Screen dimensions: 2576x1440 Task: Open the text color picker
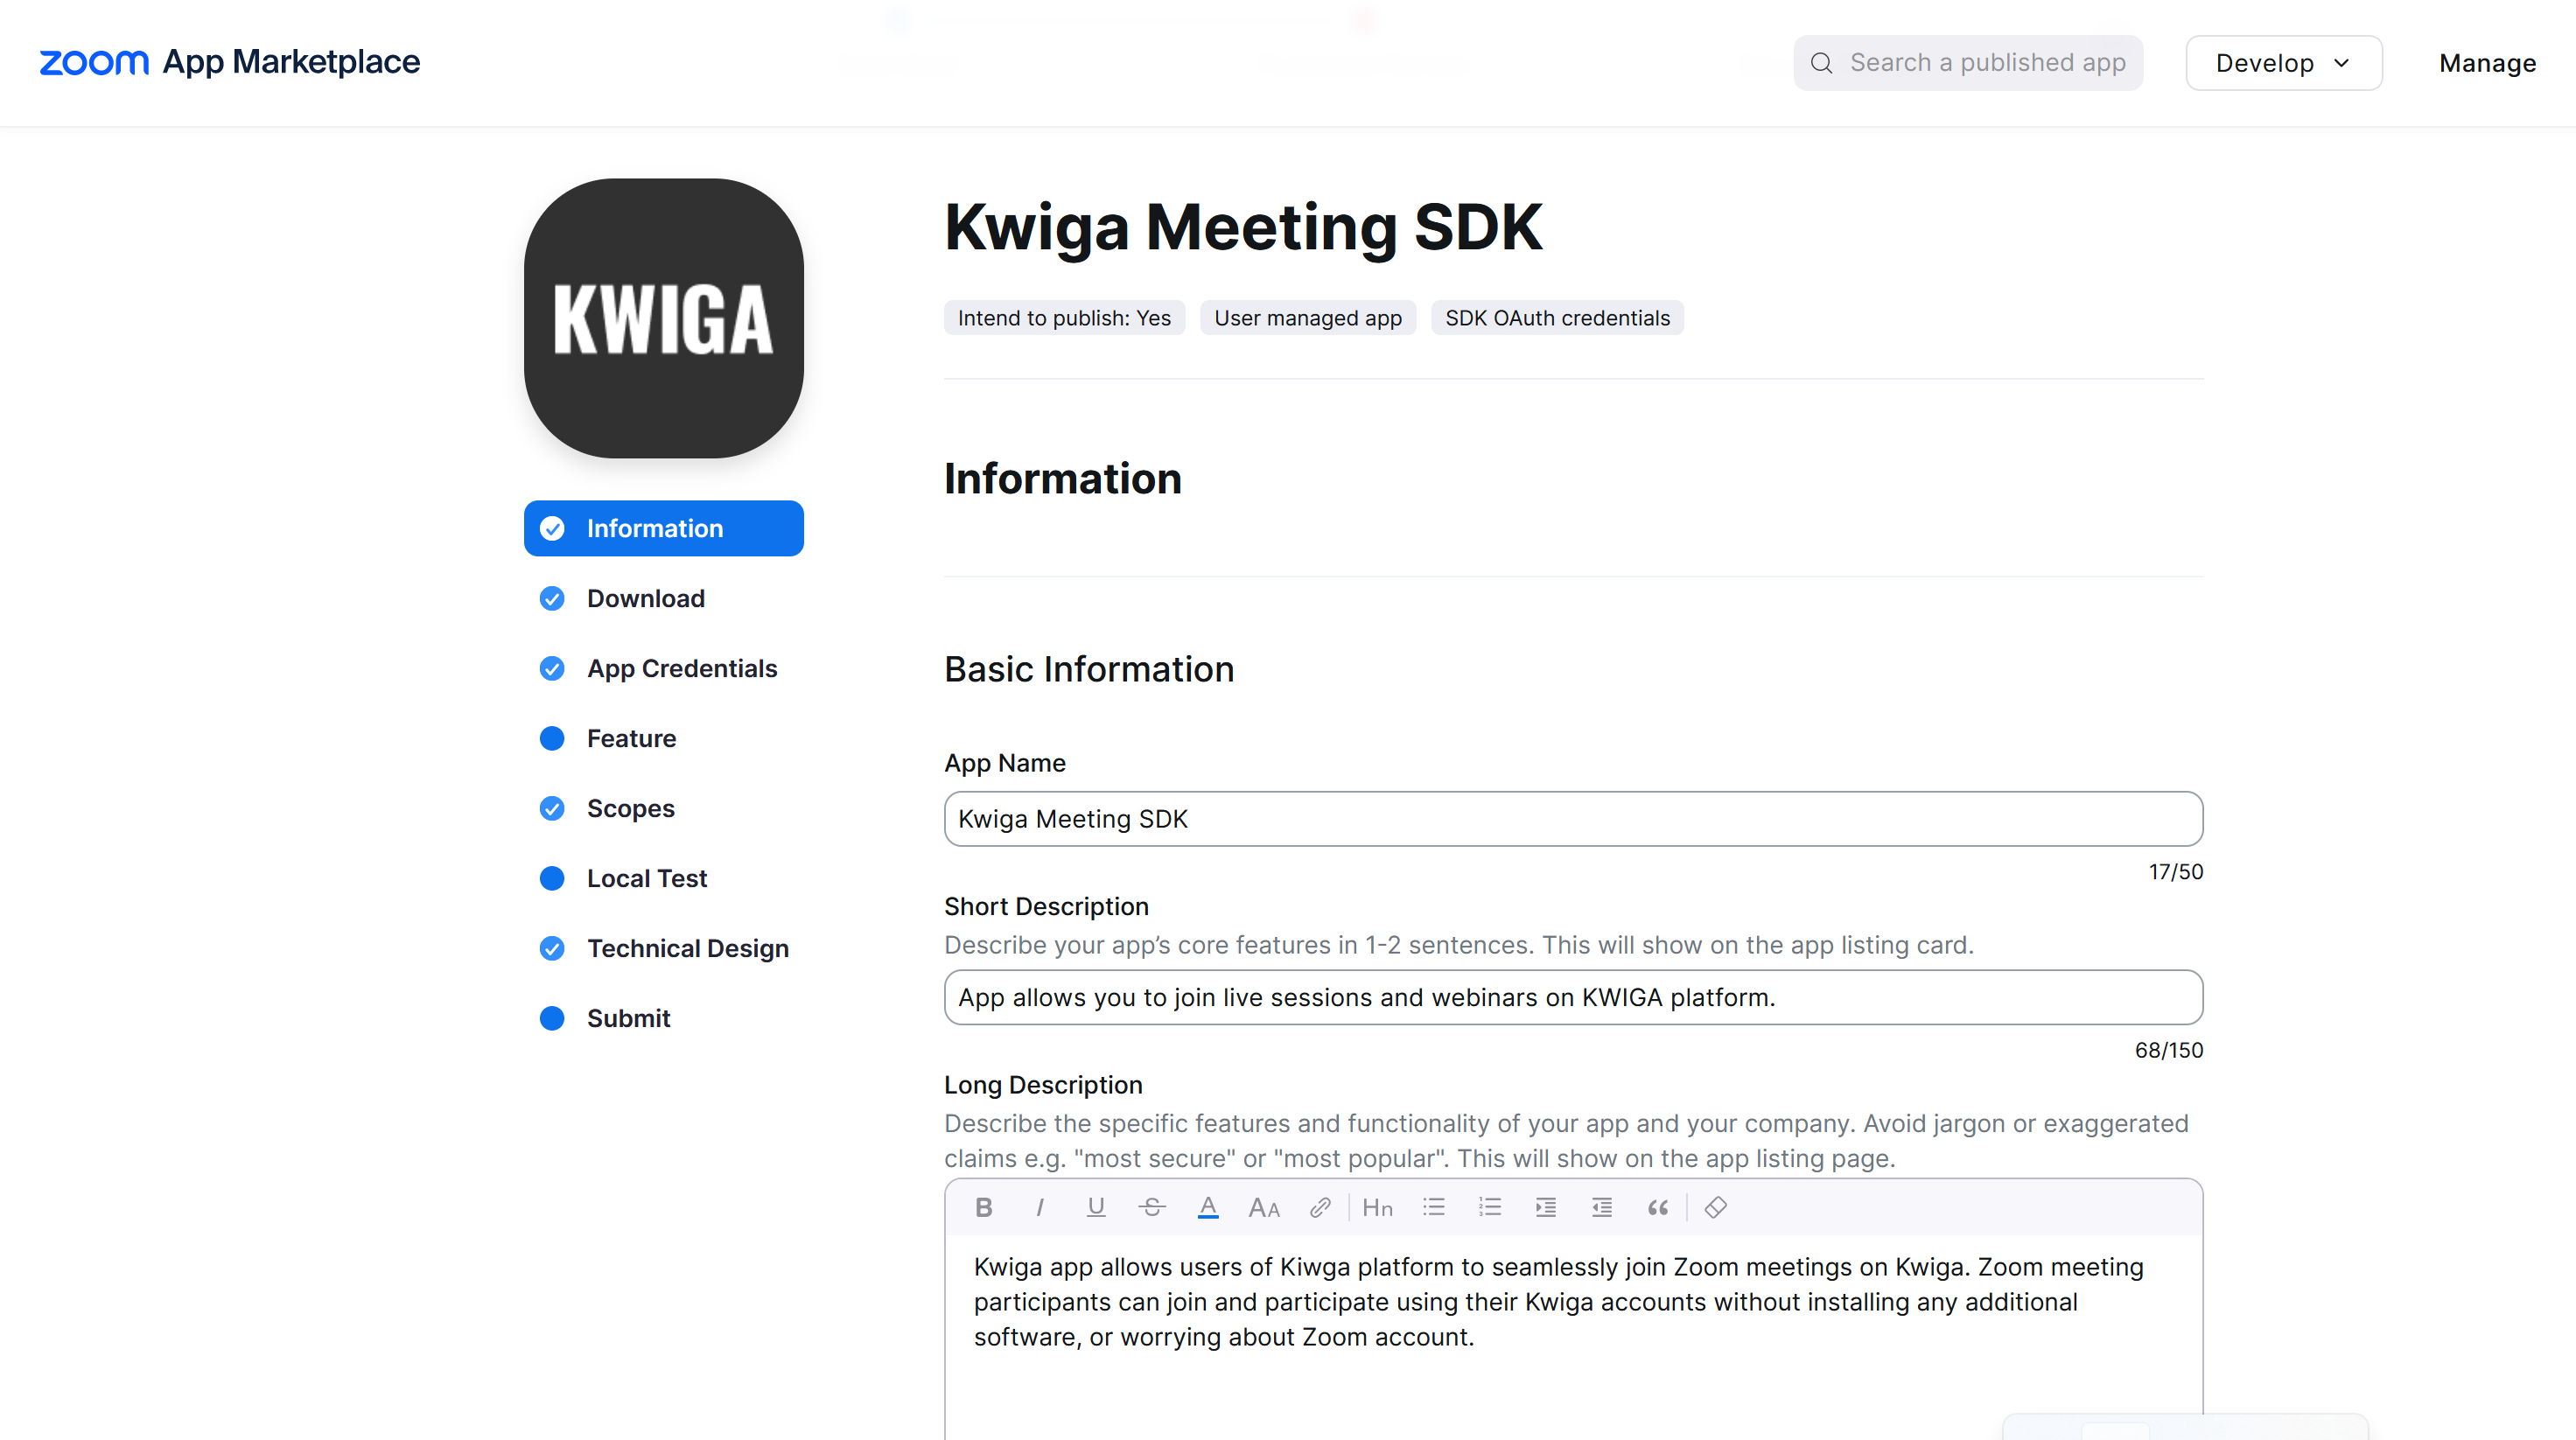[1208, 1207]
